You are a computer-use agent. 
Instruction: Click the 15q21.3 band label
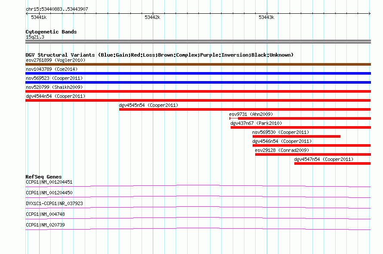coord(35,37)
